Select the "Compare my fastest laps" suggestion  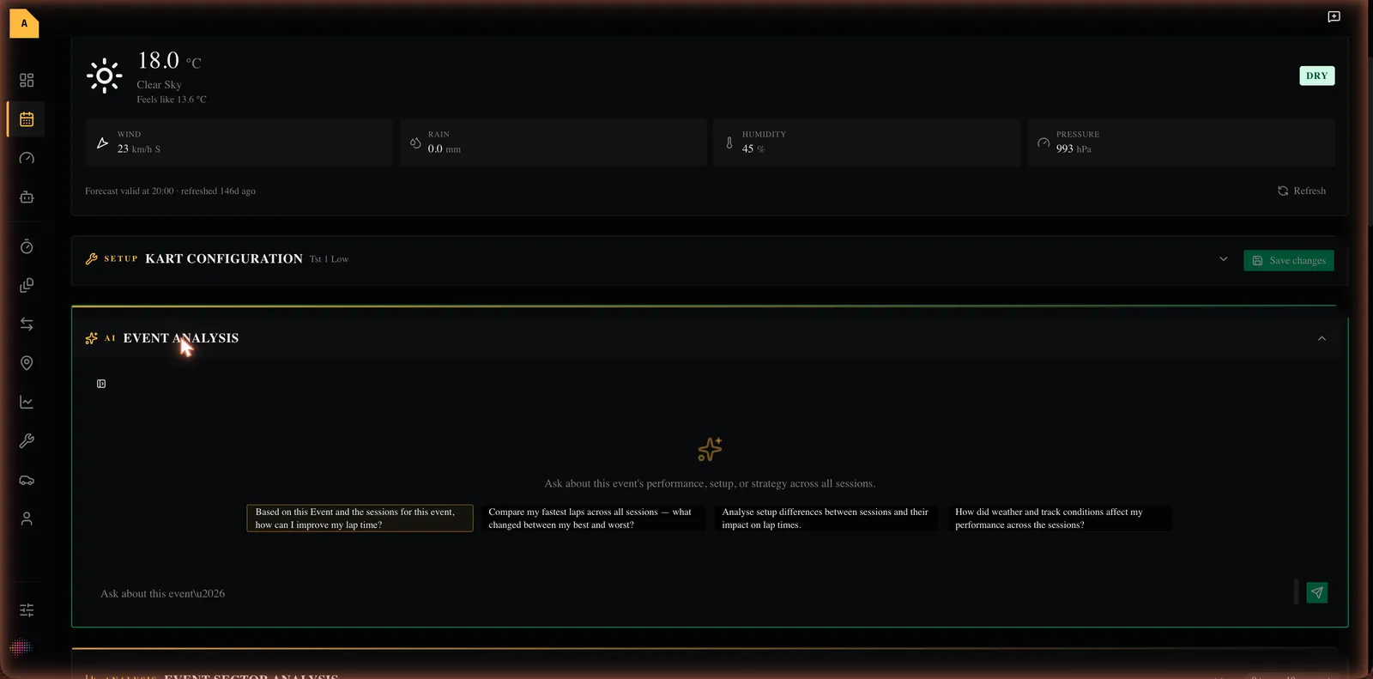[593, 518]
